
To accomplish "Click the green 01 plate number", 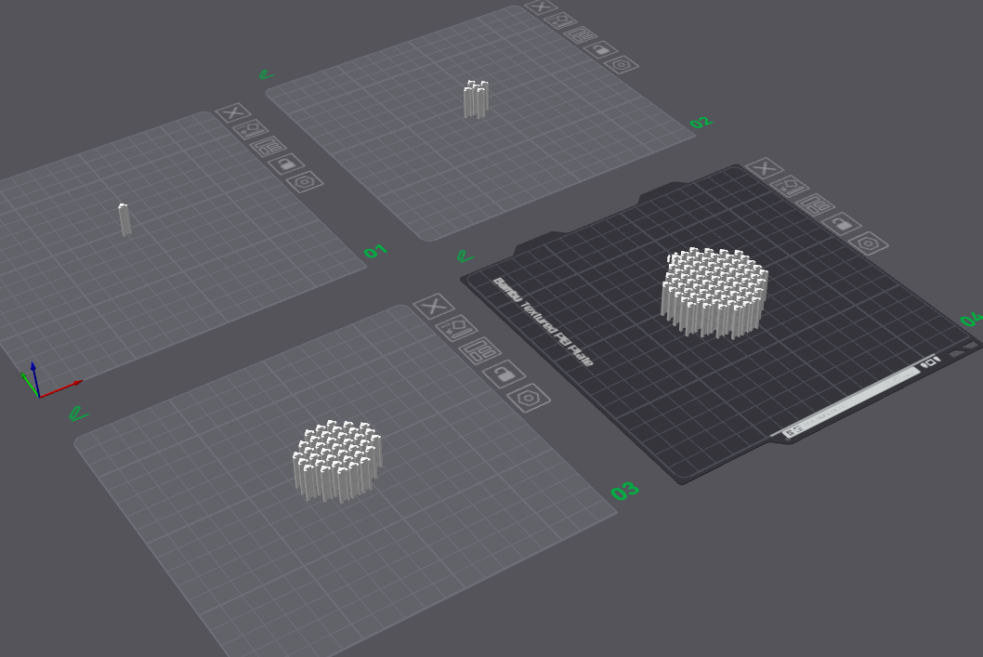I will [375, 252].
